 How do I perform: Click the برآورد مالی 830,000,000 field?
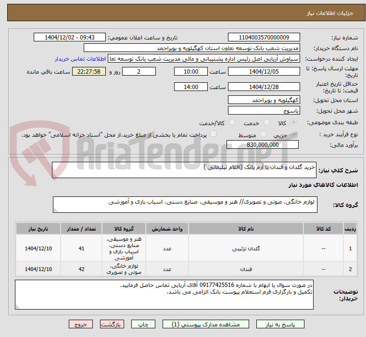coord(263,144)
